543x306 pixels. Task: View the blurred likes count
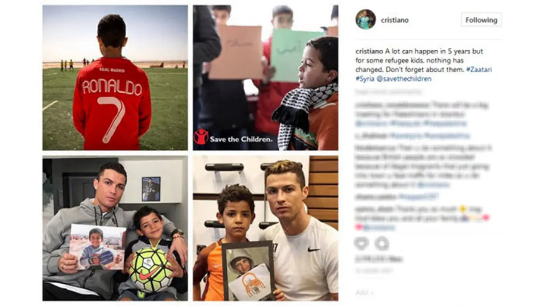[378, 259]
